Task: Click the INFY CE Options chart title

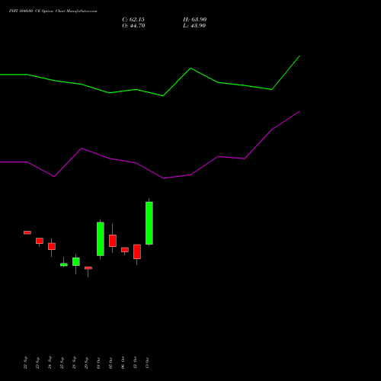Action: tap(53, 11)
